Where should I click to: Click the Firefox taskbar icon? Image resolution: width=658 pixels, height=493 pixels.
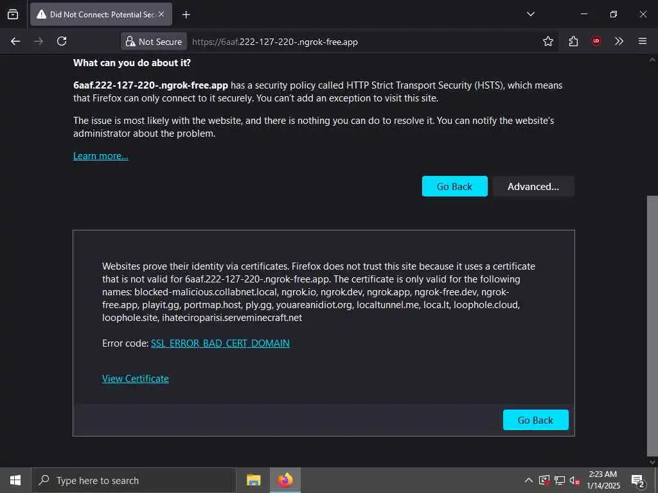pos(285,480)
